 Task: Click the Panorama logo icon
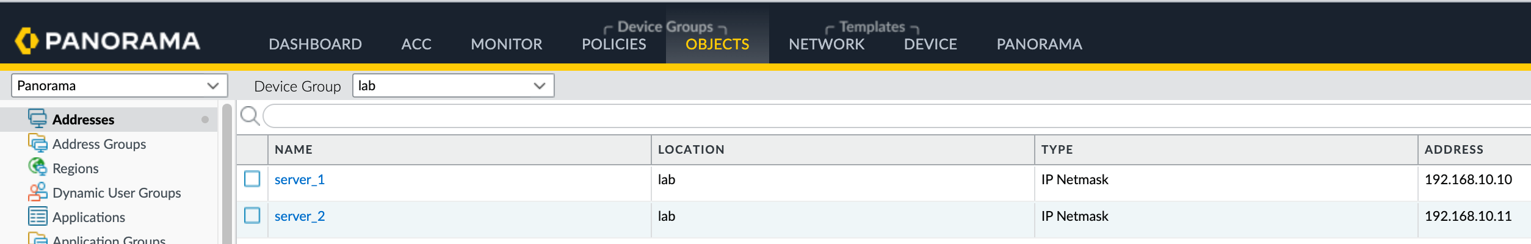tap(26, 41)
